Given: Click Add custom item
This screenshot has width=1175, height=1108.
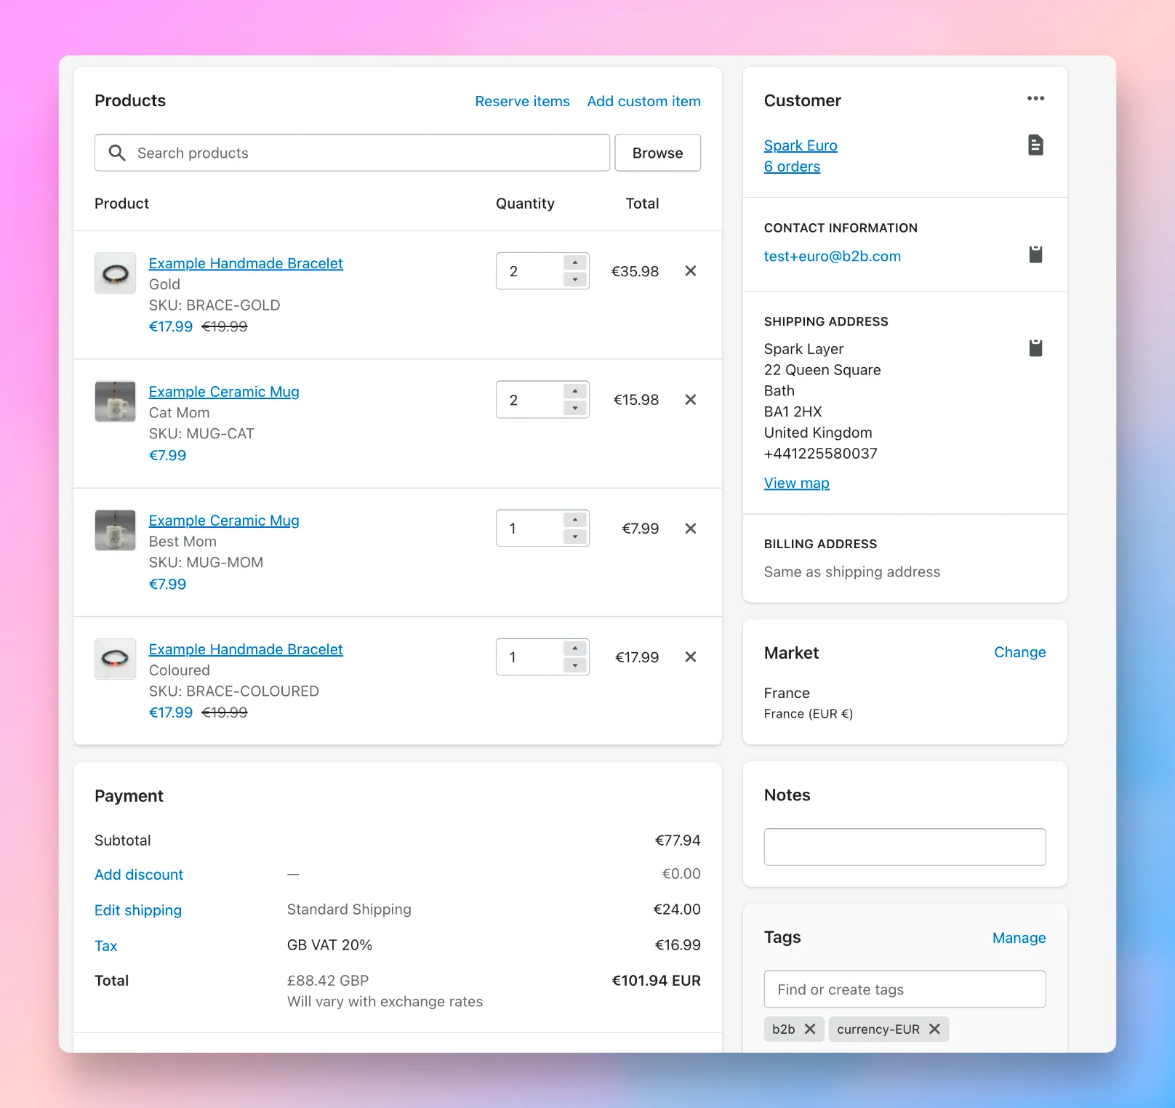Looking at the screenshot, I should (x=643, y=101).
